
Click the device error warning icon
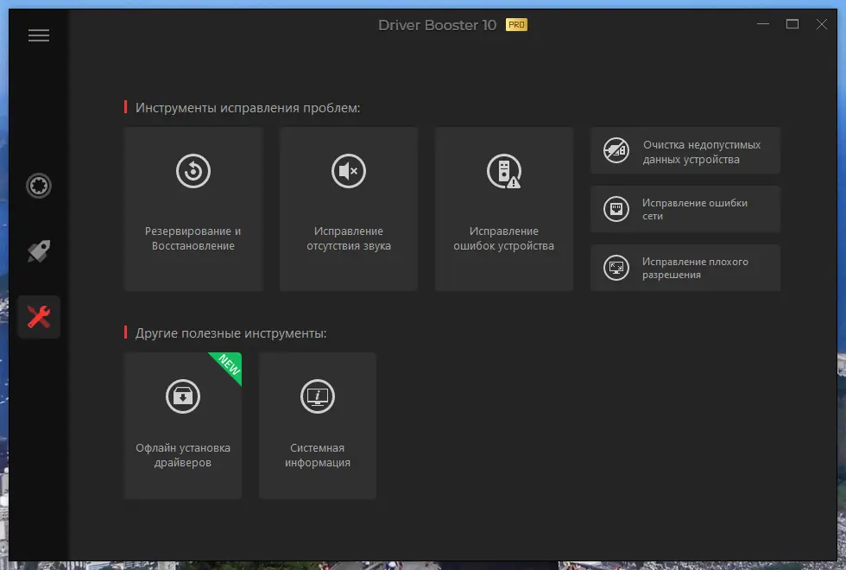(x=504, y=171)
